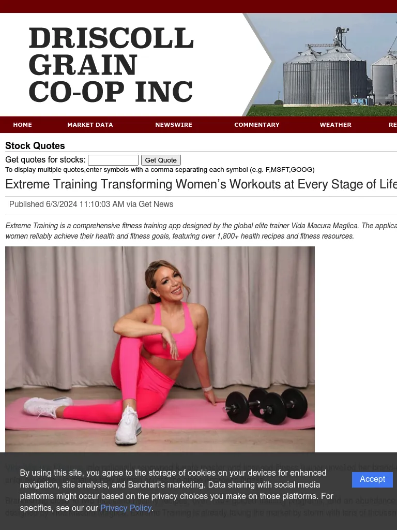Select the cut-off menu item right of WEATHER

tap(393, 125)
